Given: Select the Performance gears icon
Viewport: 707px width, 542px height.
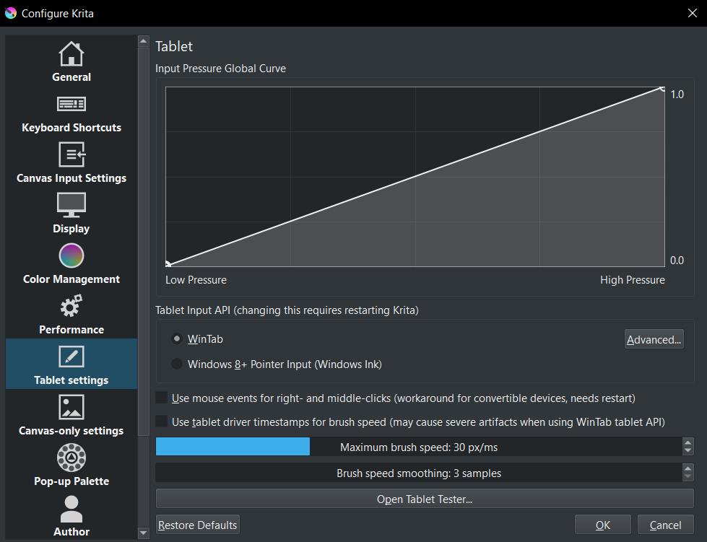Looking at the screenshot, I should 71,307.
